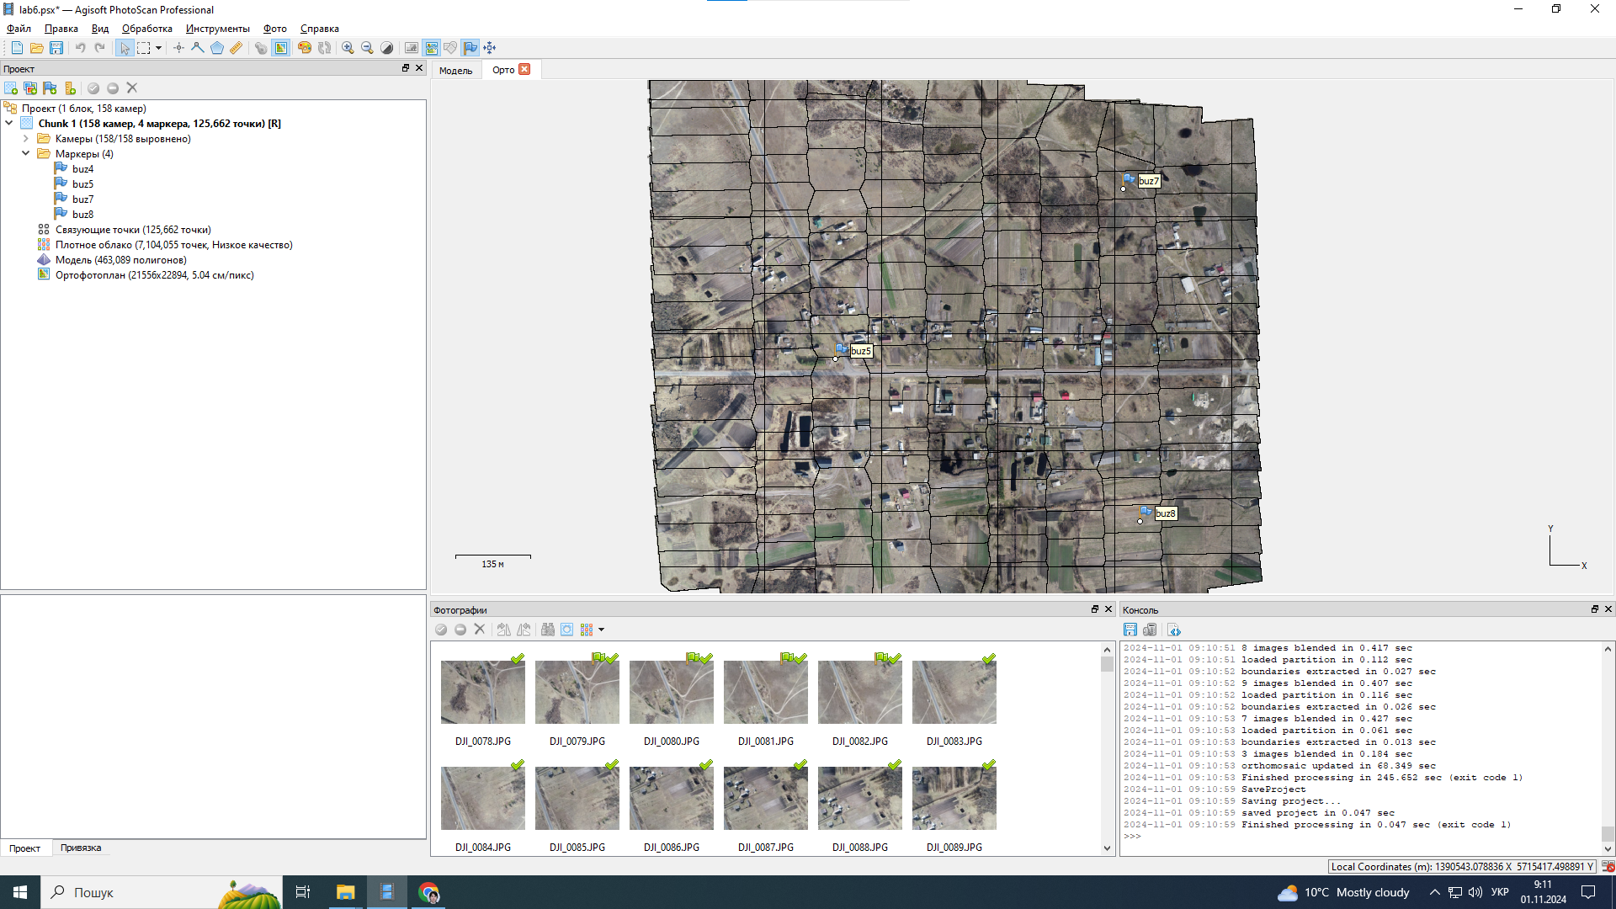Expand the Камеры tree node
The image size is (1616, 909).
25,139
